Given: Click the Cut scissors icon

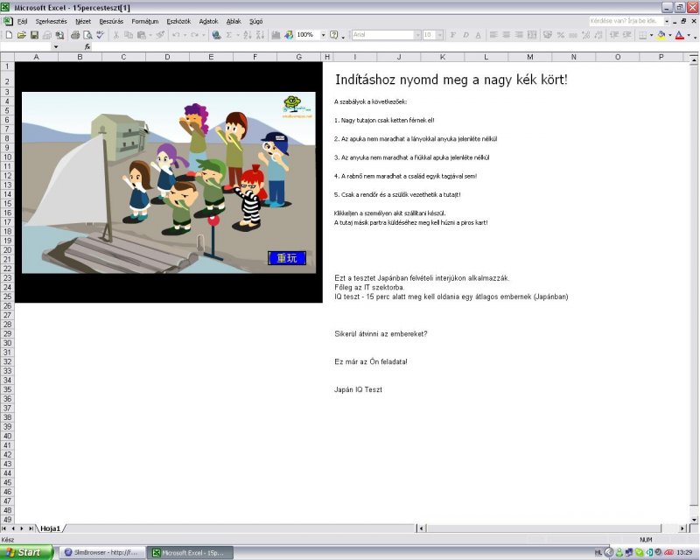Looking at the screenshot, I should point(116,35).
